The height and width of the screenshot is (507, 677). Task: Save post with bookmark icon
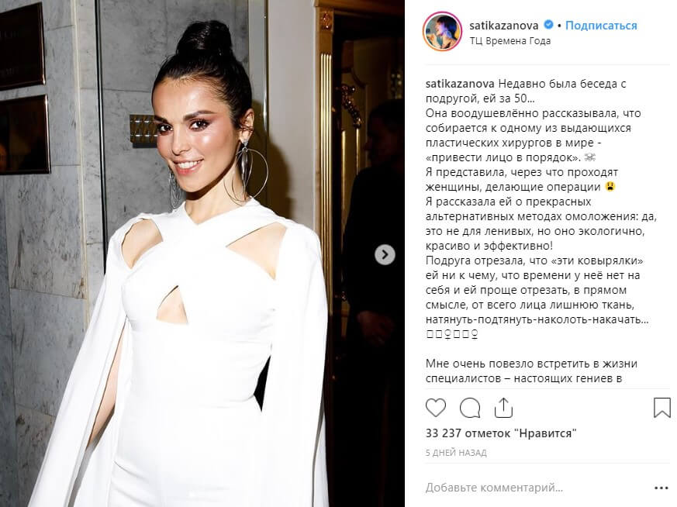point(662,408)
